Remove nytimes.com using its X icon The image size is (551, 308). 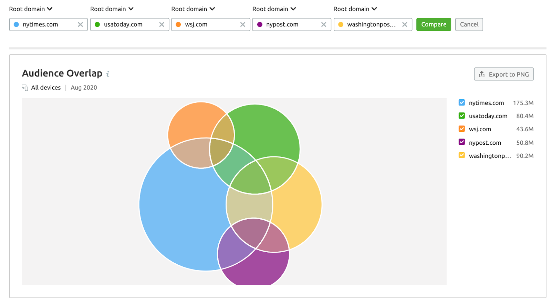coord(80,24)
